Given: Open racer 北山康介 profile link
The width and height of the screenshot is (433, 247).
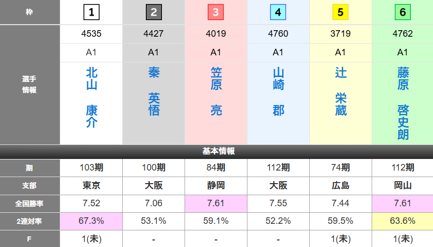Looking at the screenshot, I should (91, 98).
